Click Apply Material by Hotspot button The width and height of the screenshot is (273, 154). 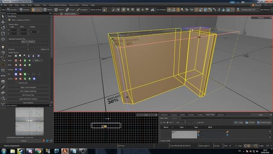28,99
